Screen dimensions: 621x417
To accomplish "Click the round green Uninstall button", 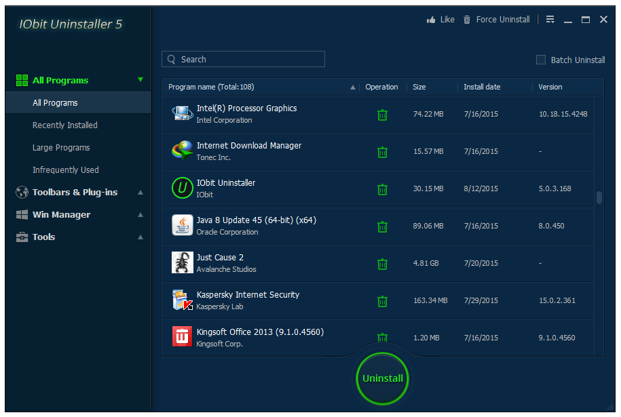I will tap(382, 378).
